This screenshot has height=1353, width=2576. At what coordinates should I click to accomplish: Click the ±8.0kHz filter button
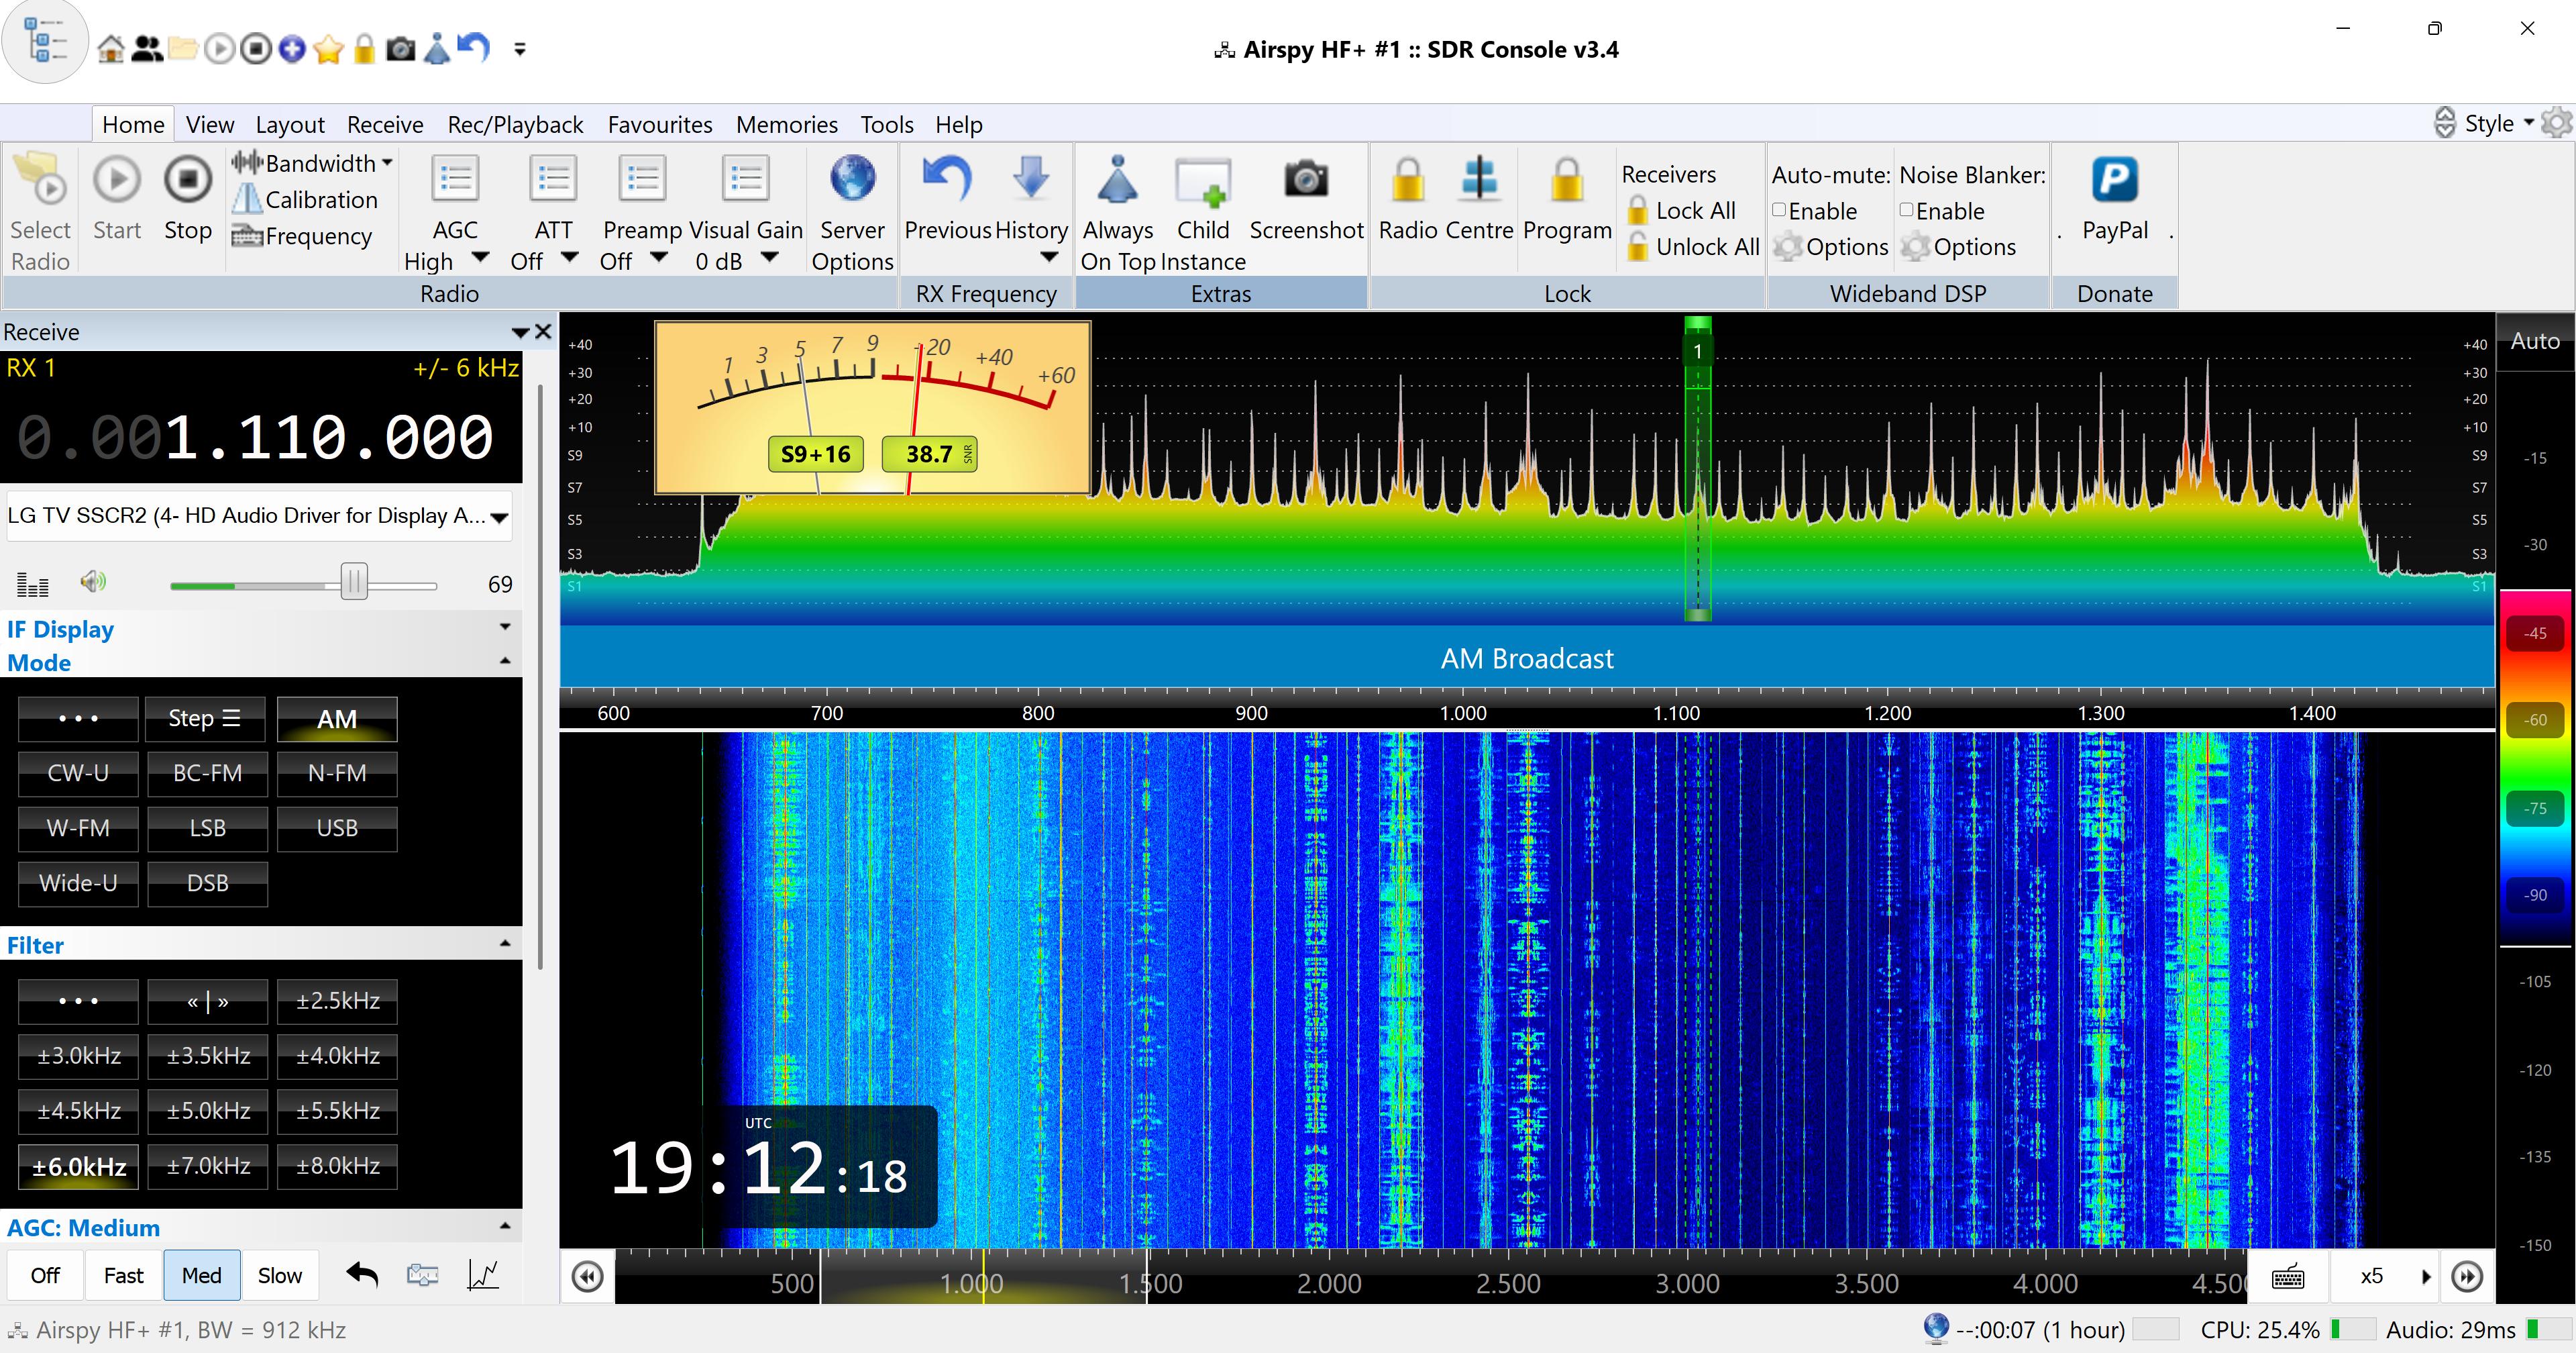point(337,1167)
